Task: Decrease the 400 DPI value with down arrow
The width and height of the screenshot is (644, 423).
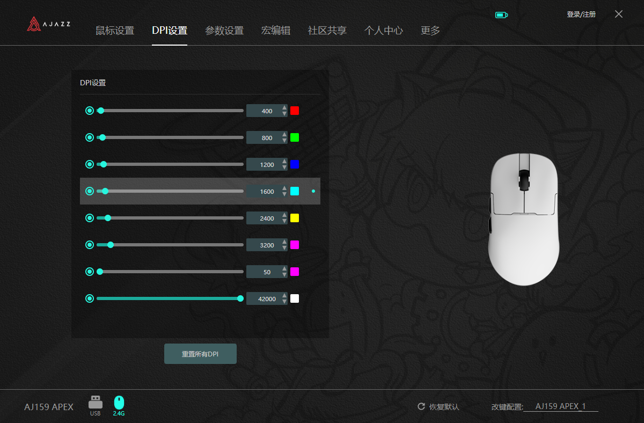Action: (x=284, y=114)
